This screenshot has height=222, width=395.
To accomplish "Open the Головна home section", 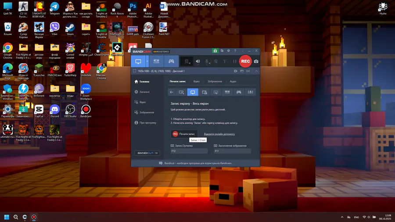I will (x=142, y=82).
